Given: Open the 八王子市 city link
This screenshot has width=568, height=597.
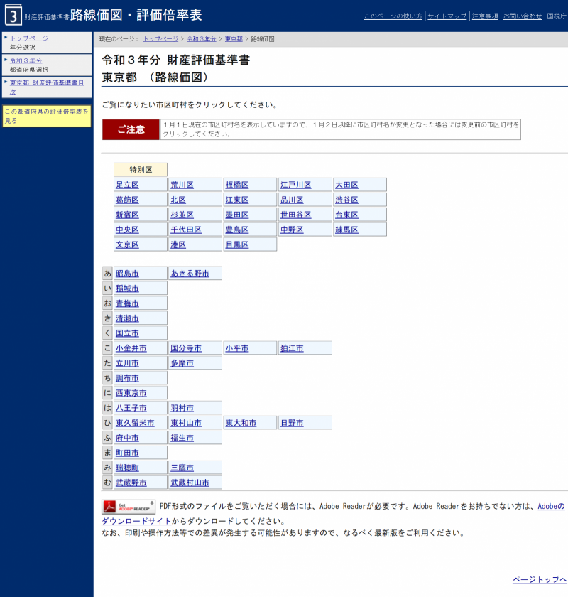Looking at the screenshot, I should pos(131,408).
